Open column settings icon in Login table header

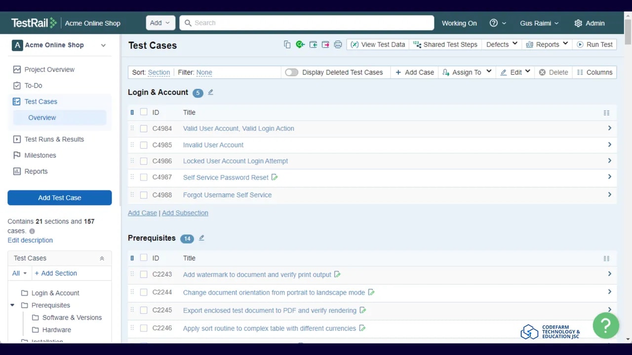click(x=606, y=112)
